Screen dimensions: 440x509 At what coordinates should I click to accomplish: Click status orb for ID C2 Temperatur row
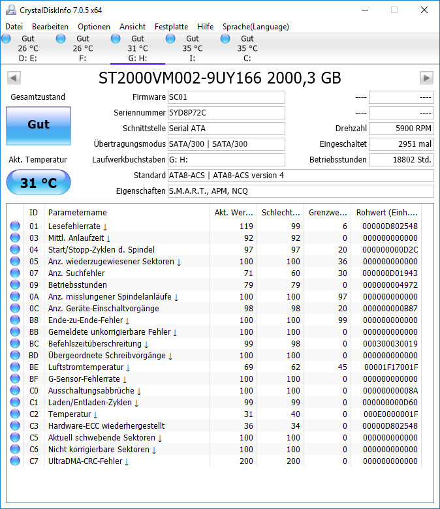(x=15, y=414)
